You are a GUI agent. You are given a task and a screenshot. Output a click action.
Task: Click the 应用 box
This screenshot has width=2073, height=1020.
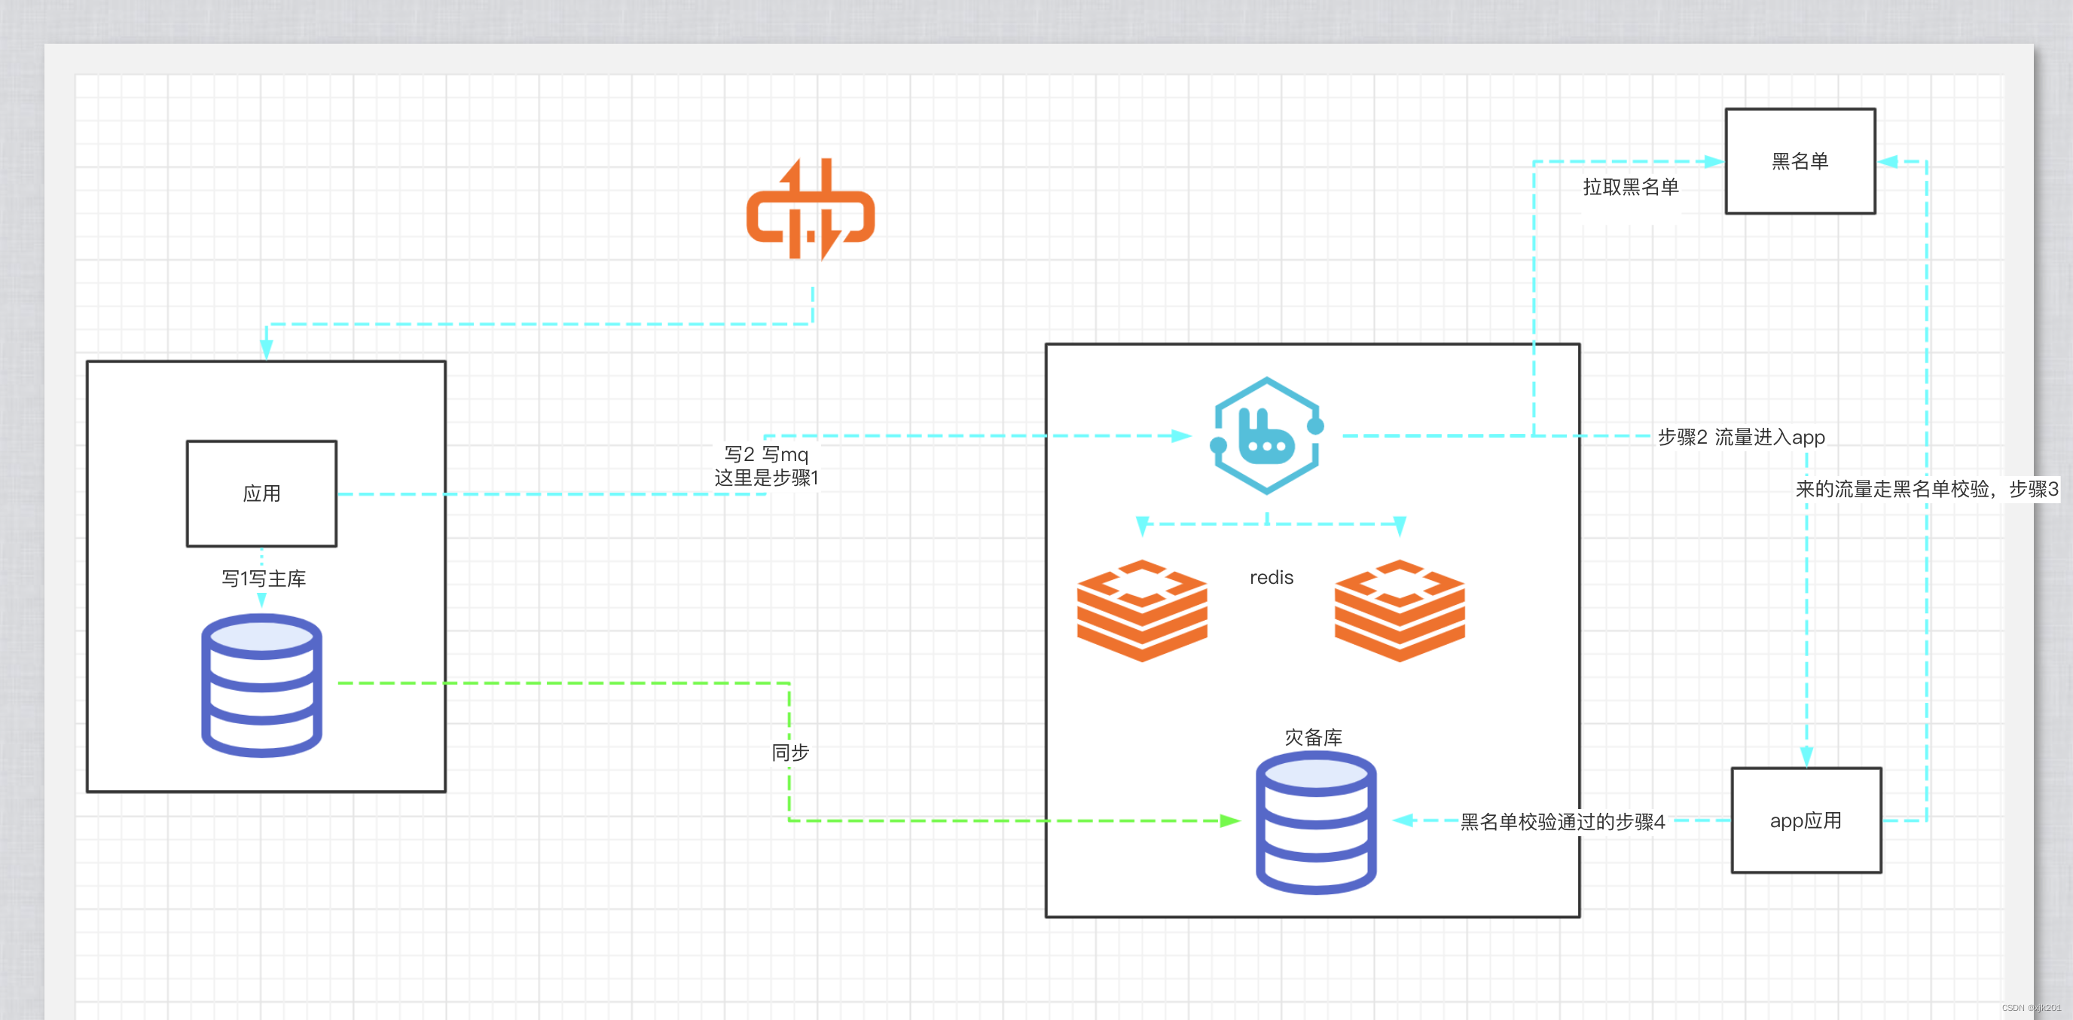261,493
